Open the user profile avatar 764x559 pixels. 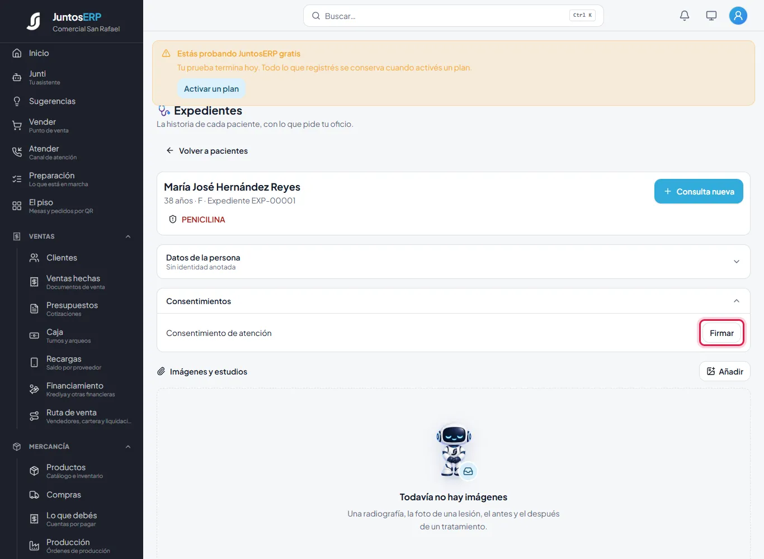(x=738, y=16)
